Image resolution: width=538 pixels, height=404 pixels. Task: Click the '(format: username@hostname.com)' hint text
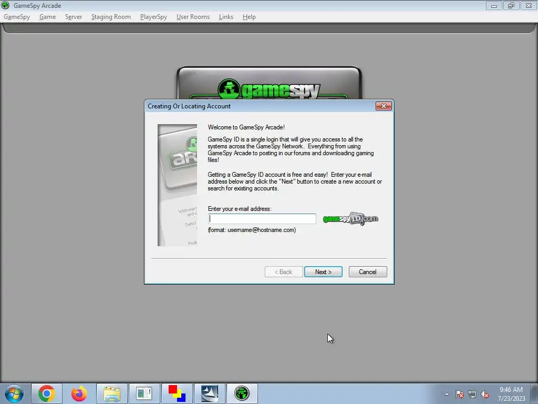click(x=252, y=230)
